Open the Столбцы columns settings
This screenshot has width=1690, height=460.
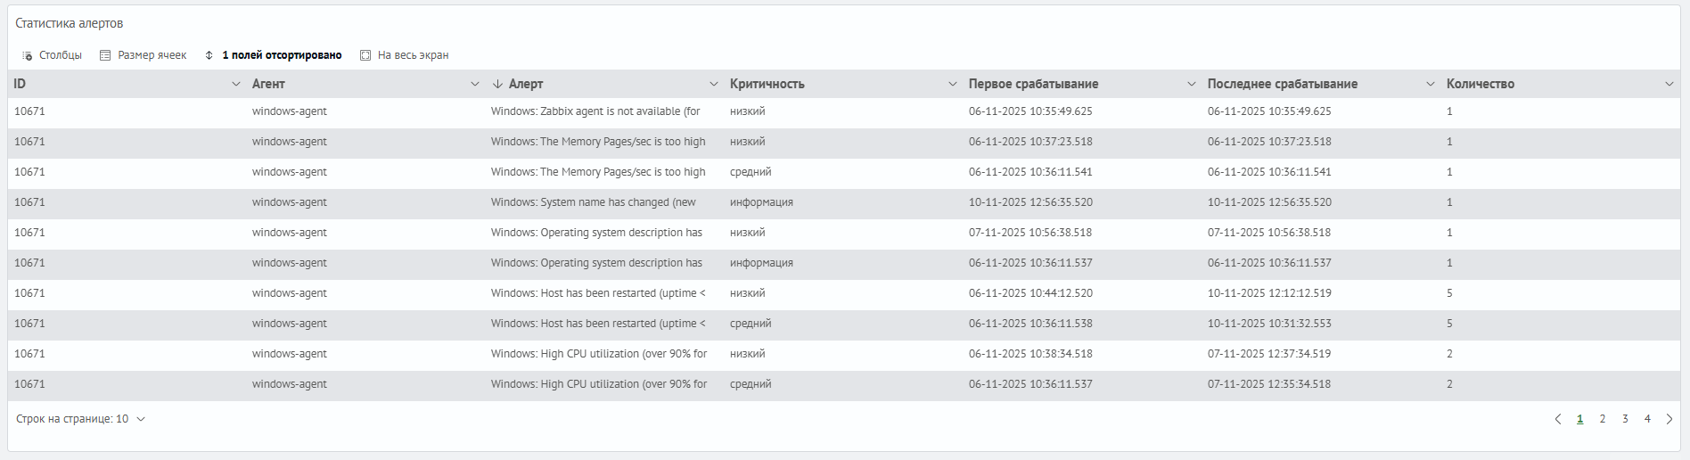(x=52, y=55)
